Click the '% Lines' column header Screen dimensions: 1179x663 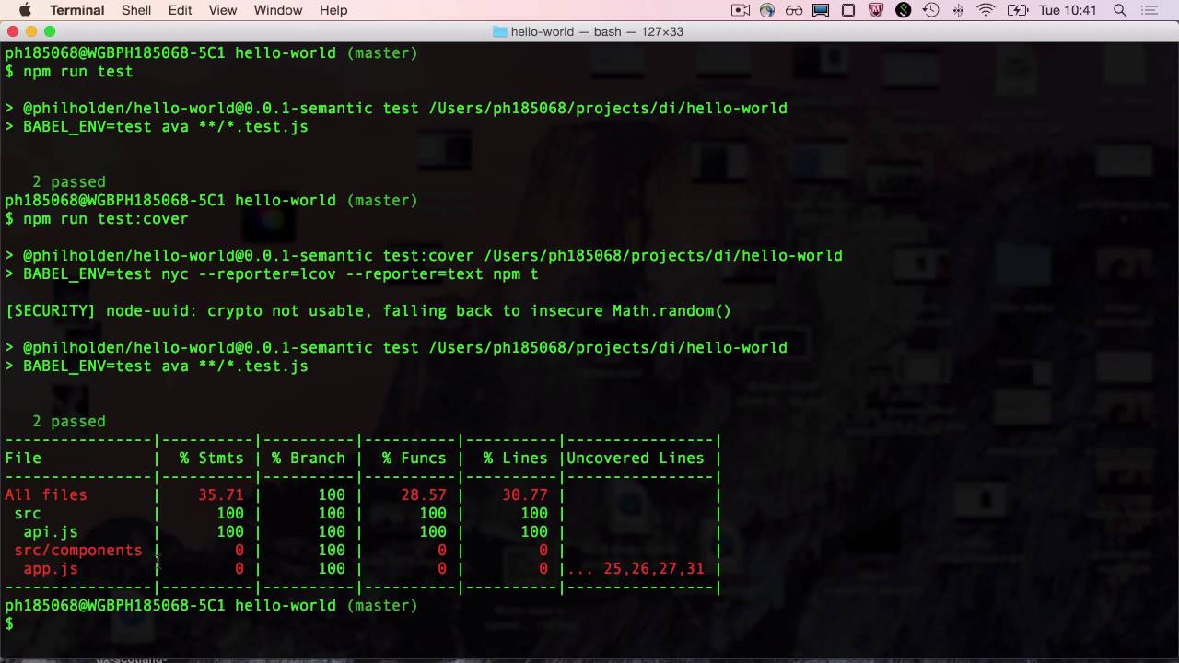coord(516,459)
